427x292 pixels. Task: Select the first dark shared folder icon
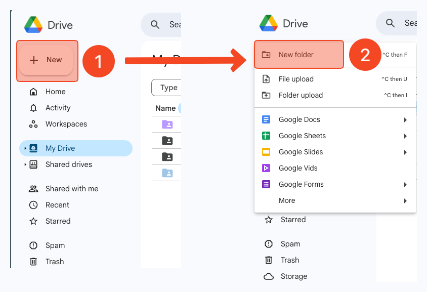point(167,141)
